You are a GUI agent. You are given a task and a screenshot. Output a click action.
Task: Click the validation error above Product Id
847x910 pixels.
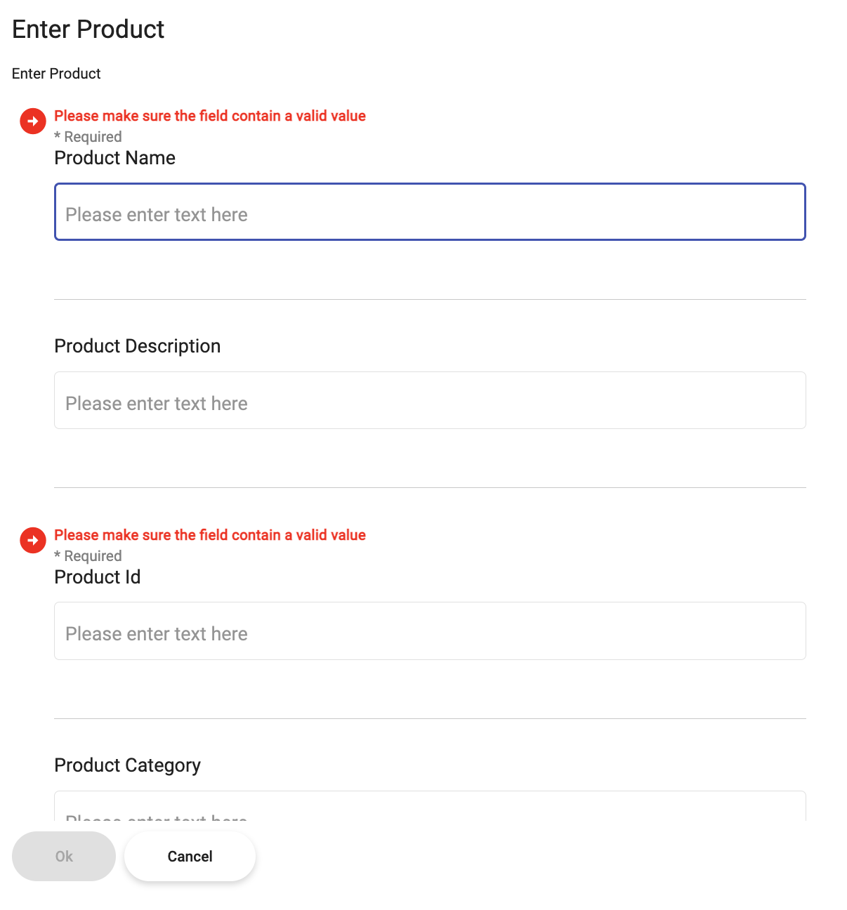coord(210,535)
